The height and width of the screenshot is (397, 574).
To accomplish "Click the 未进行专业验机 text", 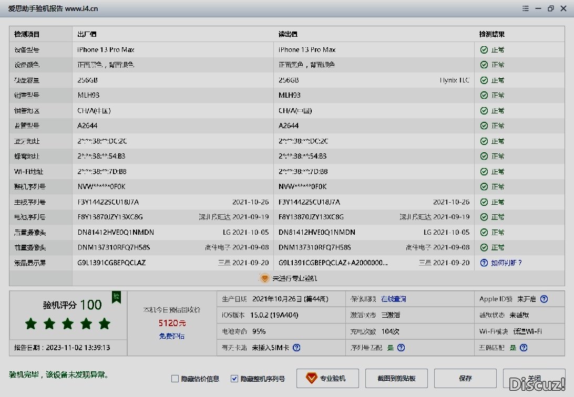I will coord(295,278).
